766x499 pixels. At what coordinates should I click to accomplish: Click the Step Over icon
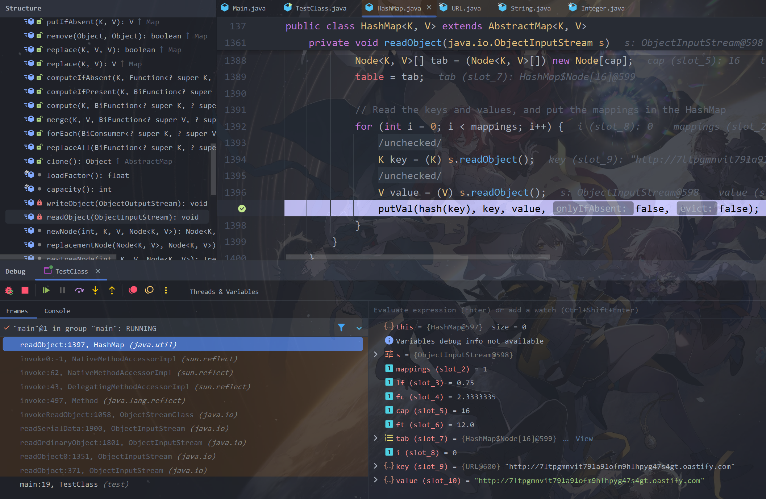(x=79, y=290)
